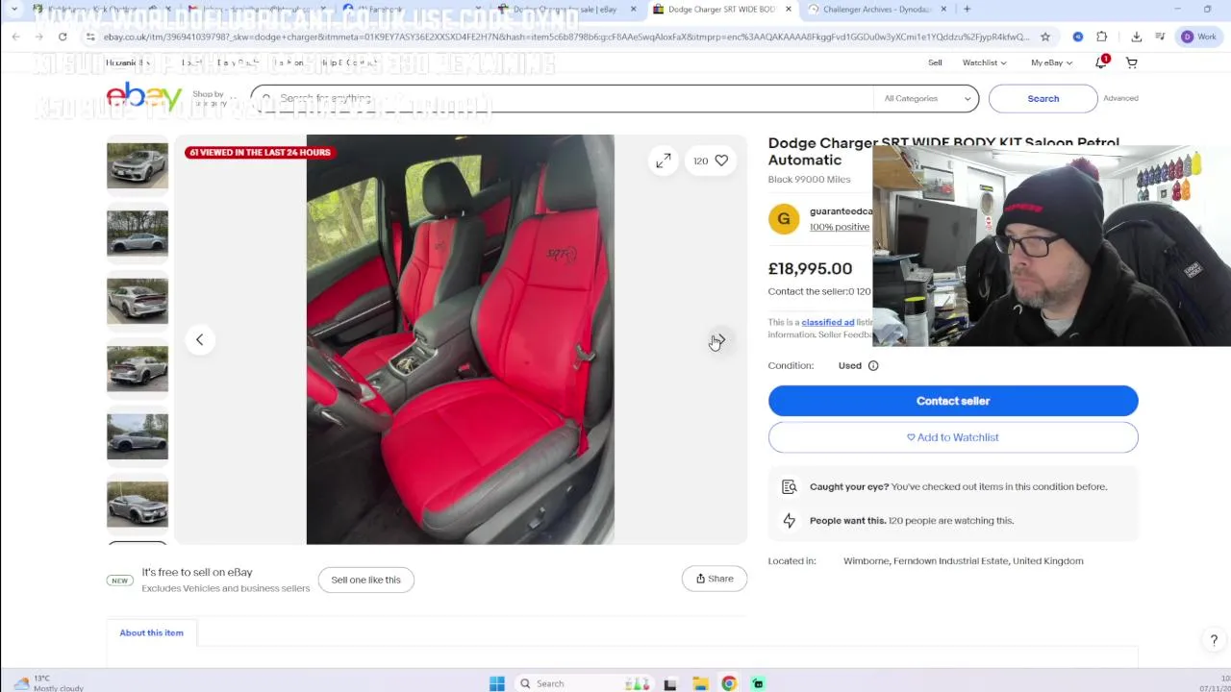Go back in browser history
1231x692 pixels.
[x=16, y=37]
